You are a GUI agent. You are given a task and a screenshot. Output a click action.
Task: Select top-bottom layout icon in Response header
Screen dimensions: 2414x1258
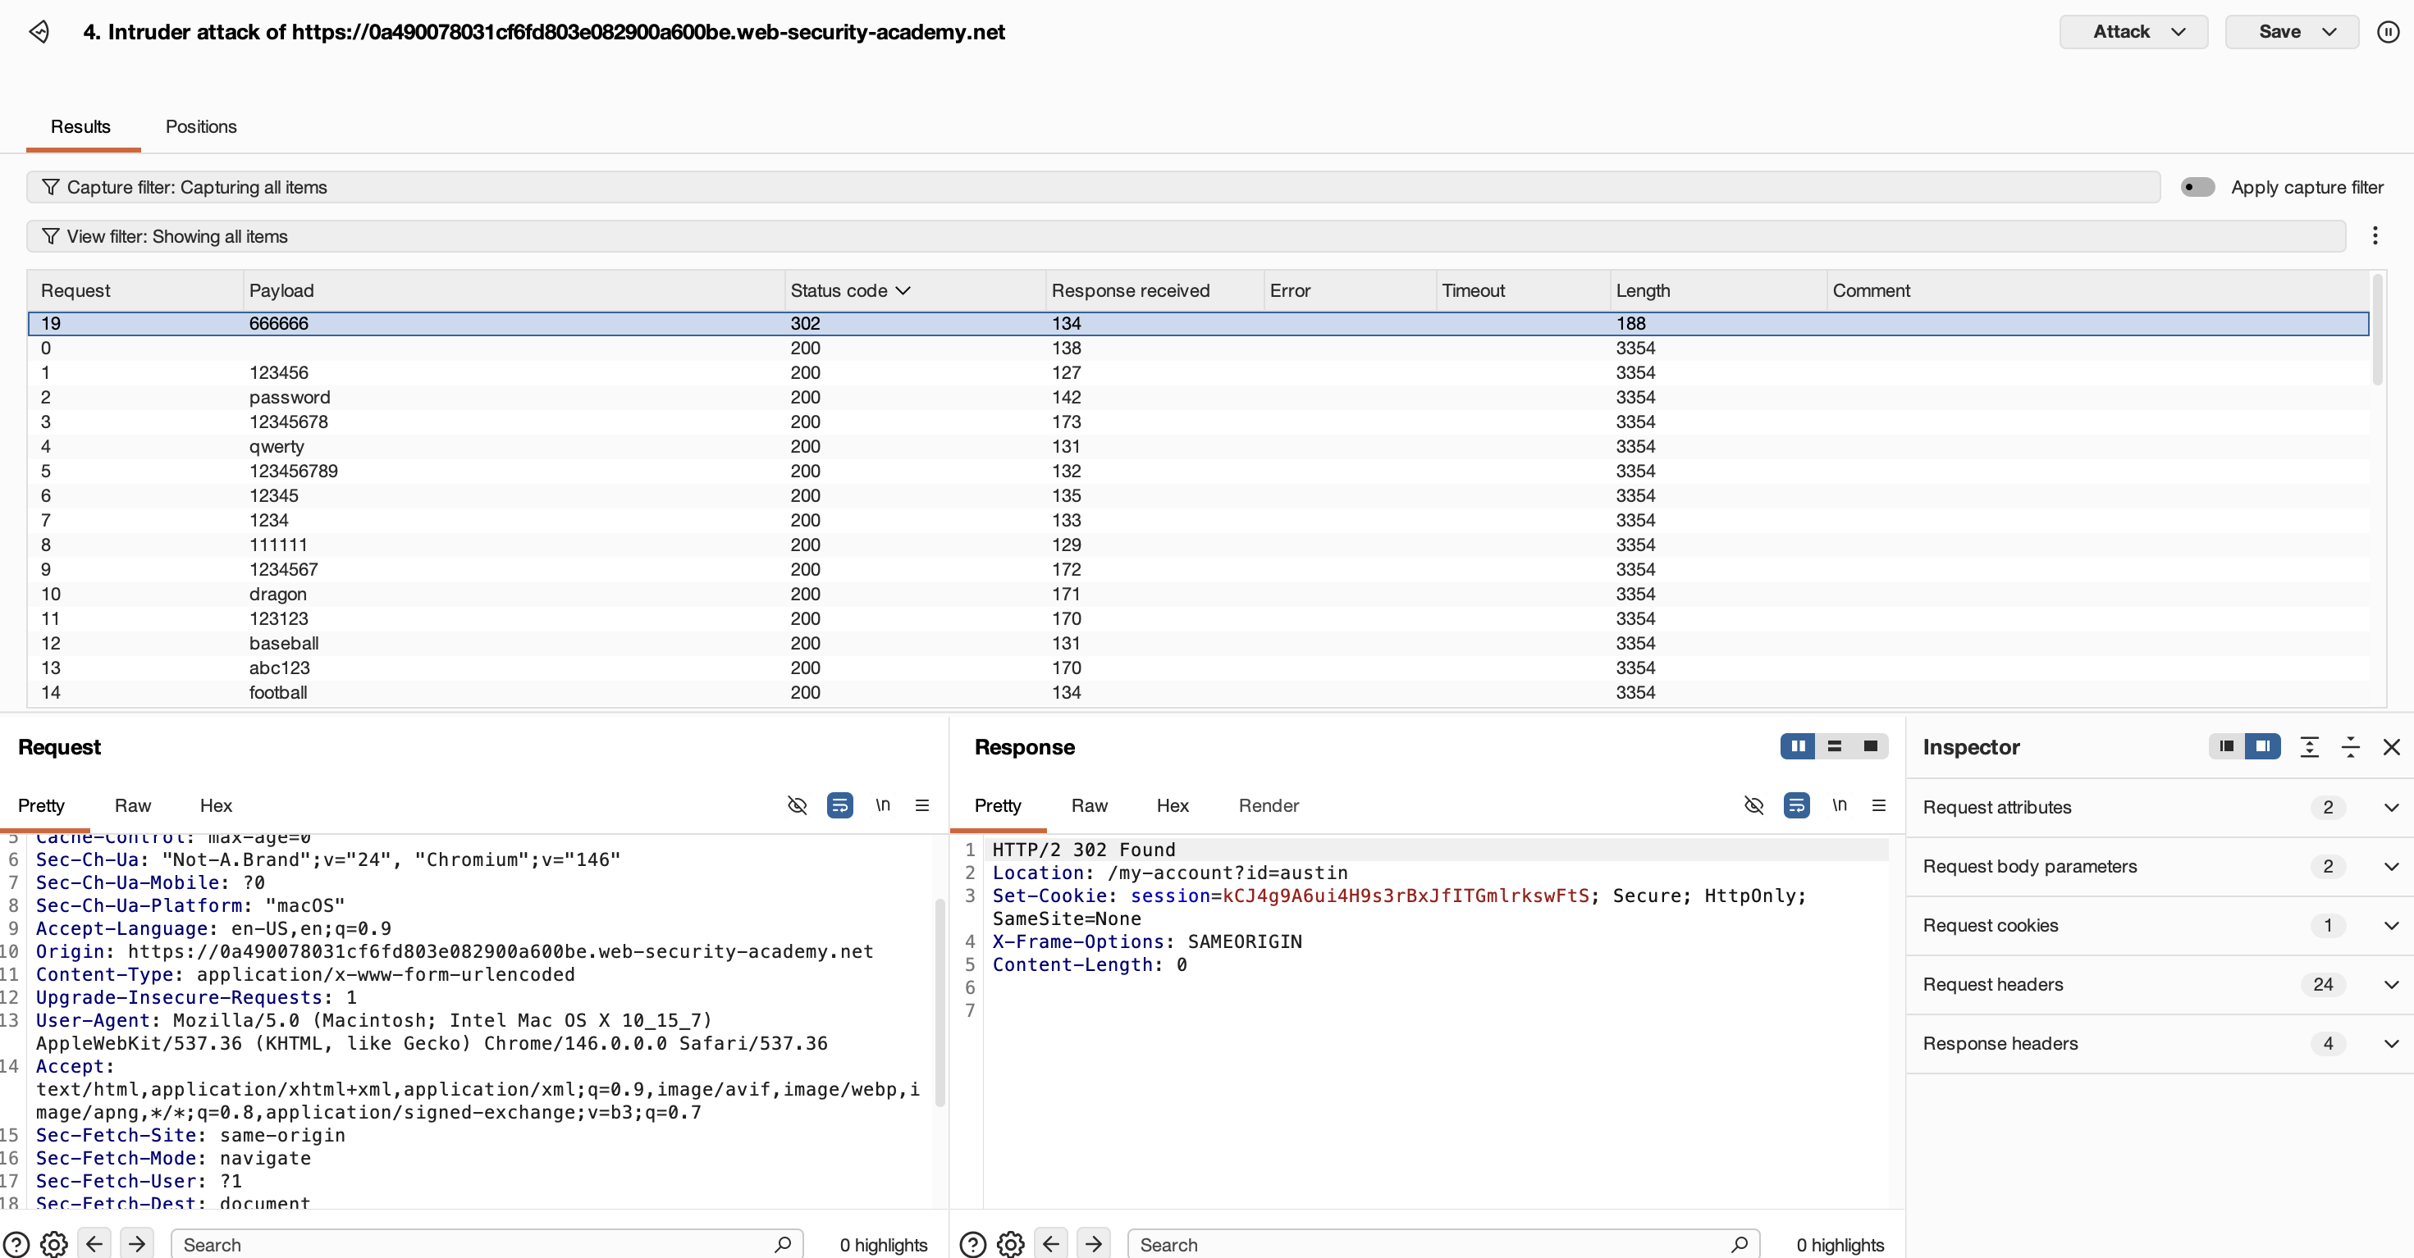coord(1834,746)
